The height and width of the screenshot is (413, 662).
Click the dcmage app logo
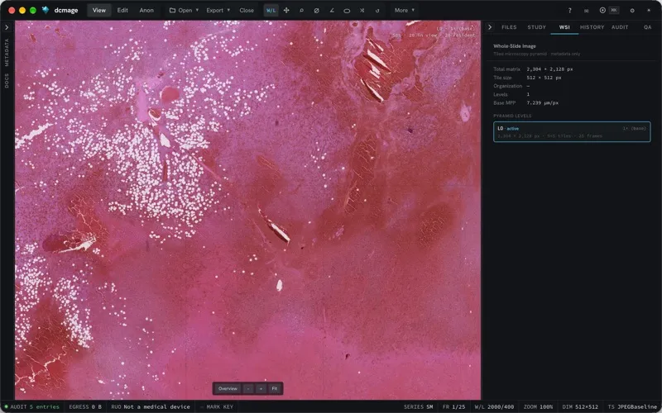click(46, 10)
